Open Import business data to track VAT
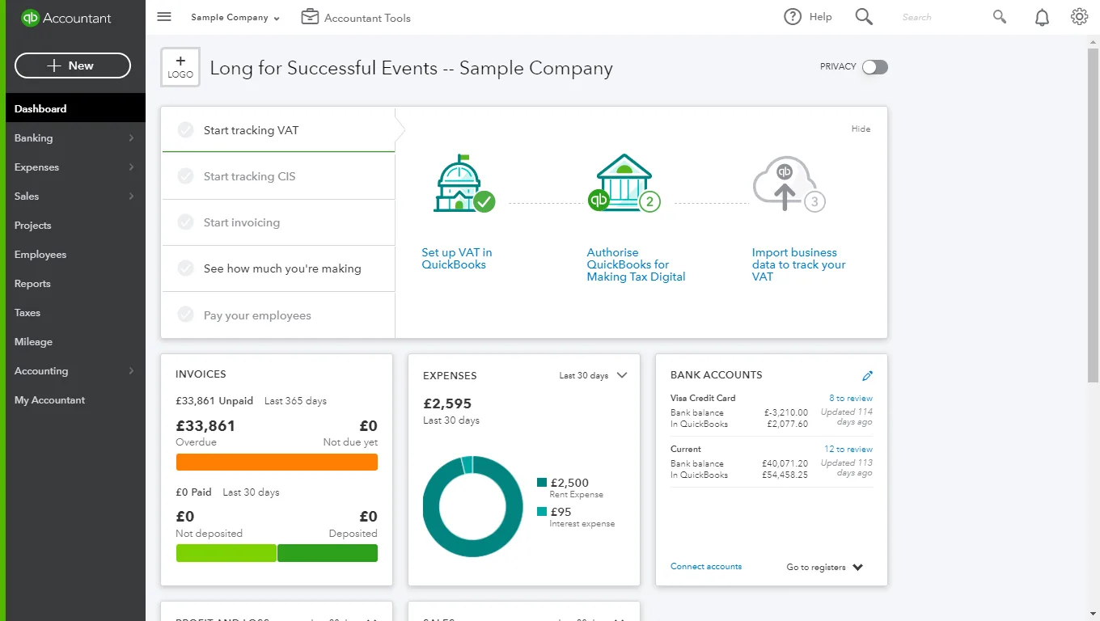This screenshot has height=621, width=1100. click(798, 264)
